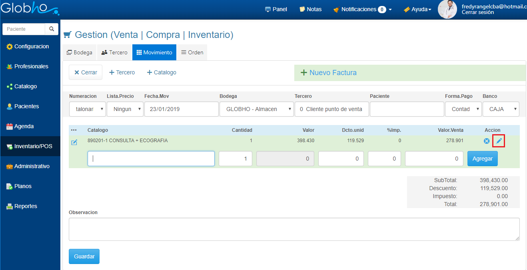The height and width of the screenshot is (270, 527).
Task: Delete the CONSULTA + ECOGRAFIA row with X icon
Action: (x=487, y=141)
